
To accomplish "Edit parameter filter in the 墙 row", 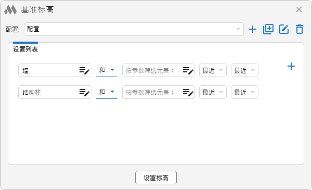I will tap(188, 70).
